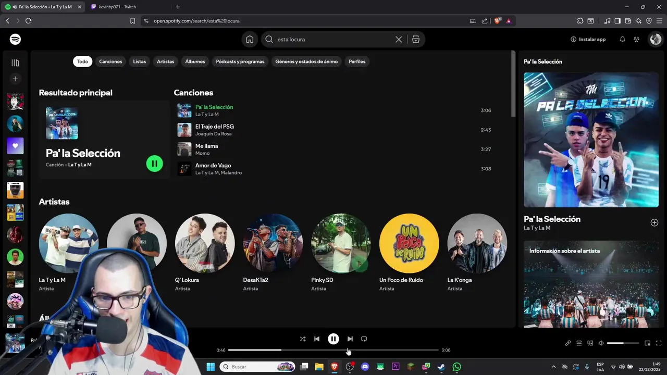Open the play queue icon
The image size is (667, 375).
tap(579, 343)
